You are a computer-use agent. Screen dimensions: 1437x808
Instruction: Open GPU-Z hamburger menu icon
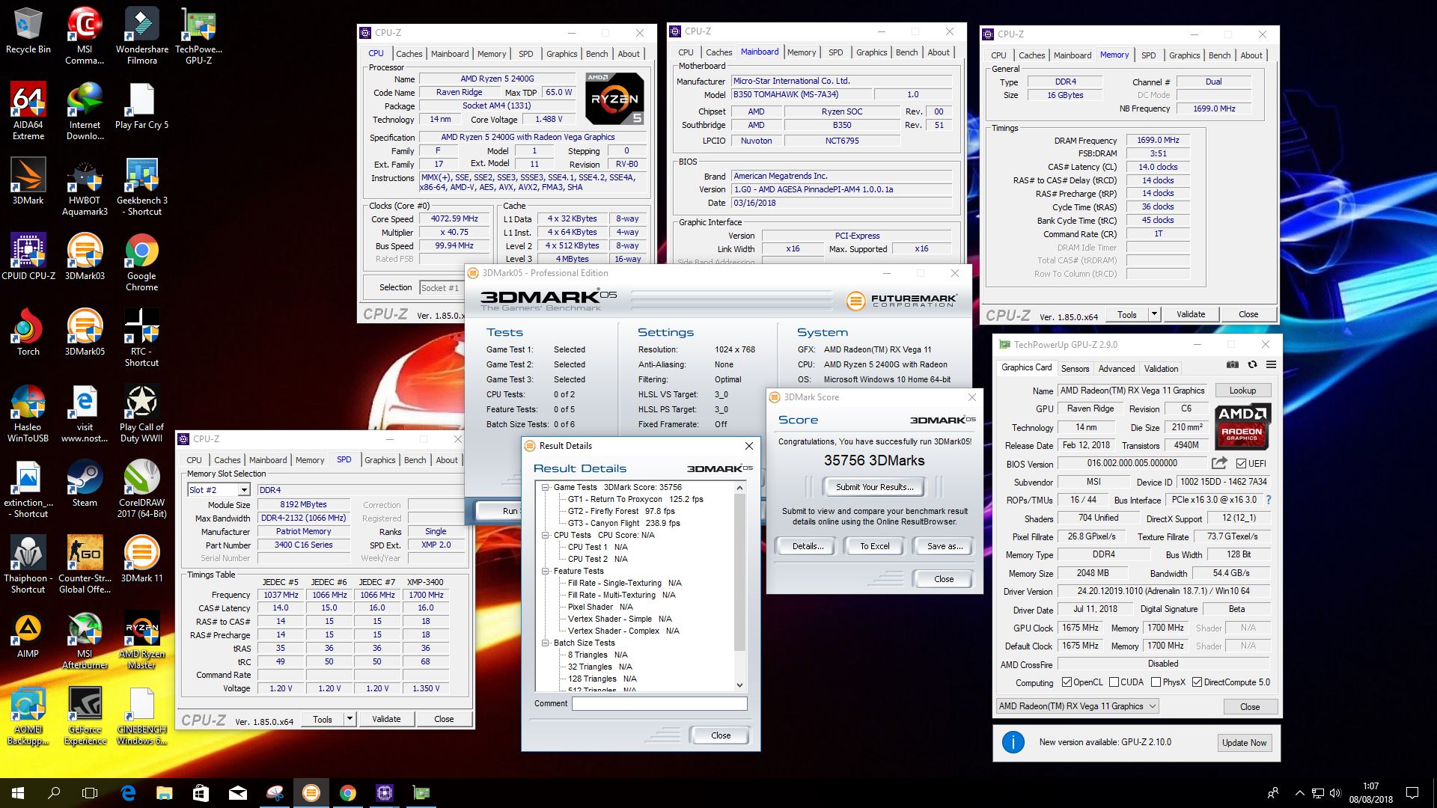[1271, 365]
